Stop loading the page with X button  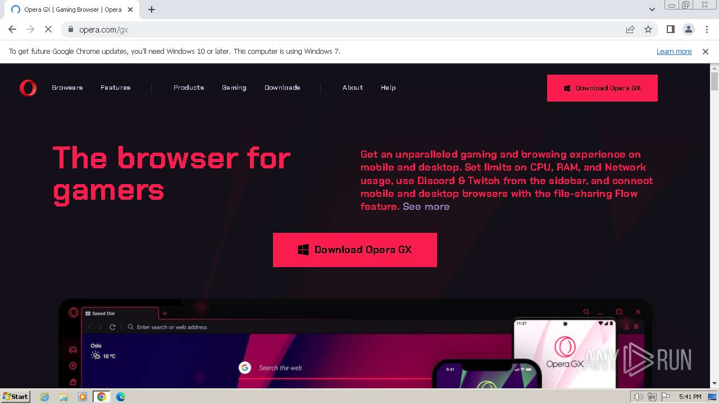48,30
